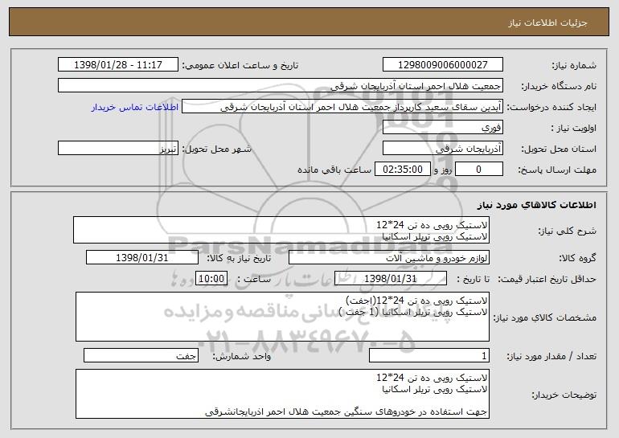Click the توضیحات خریدار text area
Image resolution: width=619 pixels, height=438 pixels.
click(282, 394)
